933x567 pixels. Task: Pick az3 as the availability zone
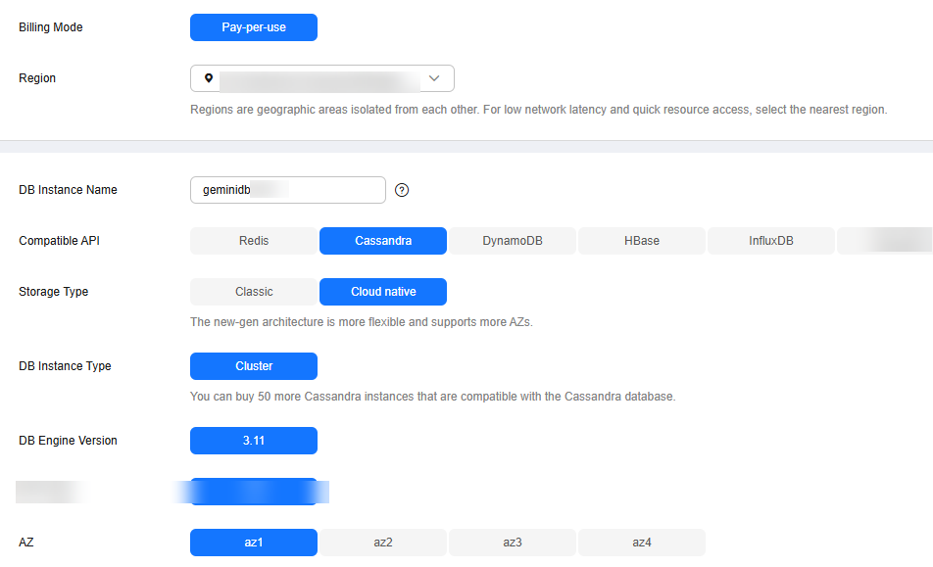(x=513, y=543)
